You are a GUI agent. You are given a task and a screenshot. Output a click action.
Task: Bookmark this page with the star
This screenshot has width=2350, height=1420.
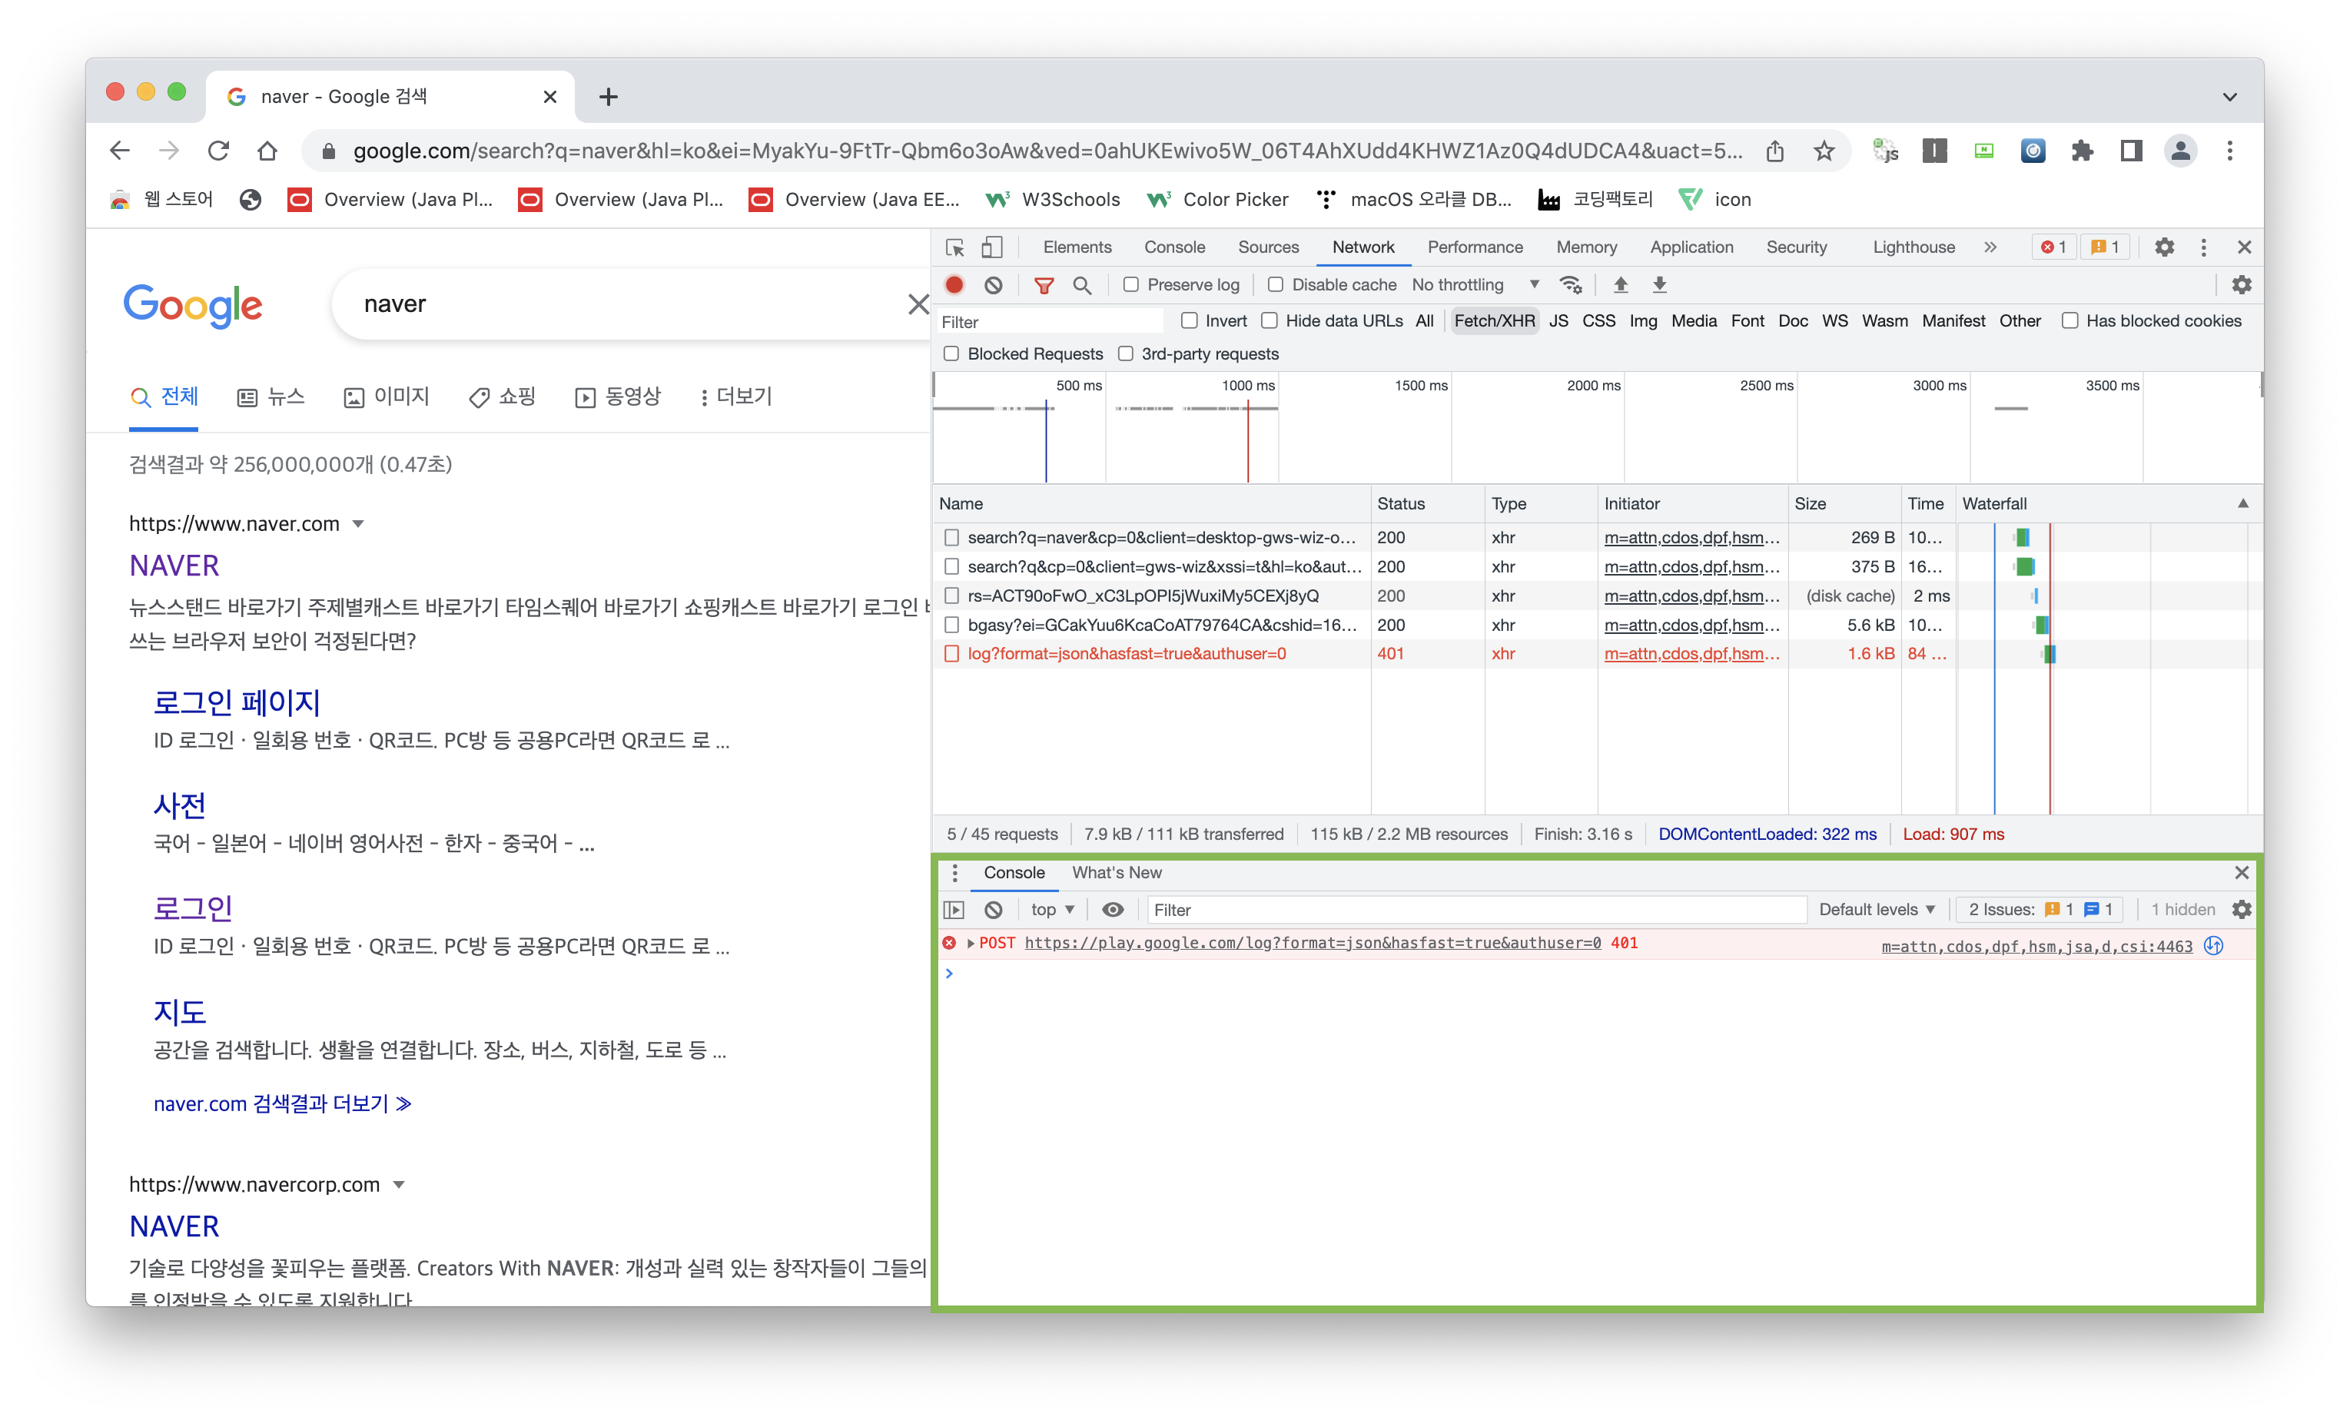(1824, 150)
